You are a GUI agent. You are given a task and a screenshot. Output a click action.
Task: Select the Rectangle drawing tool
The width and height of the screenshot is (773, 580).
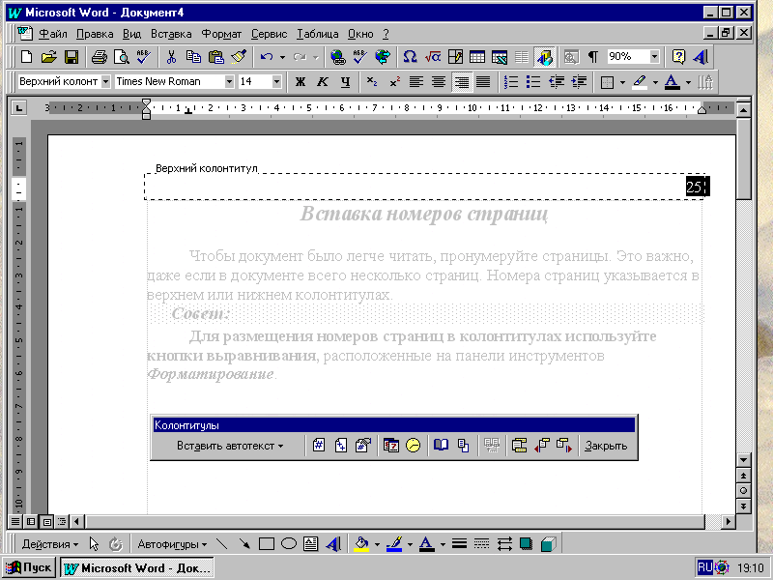pyautogui.click(x=267, y=544)
